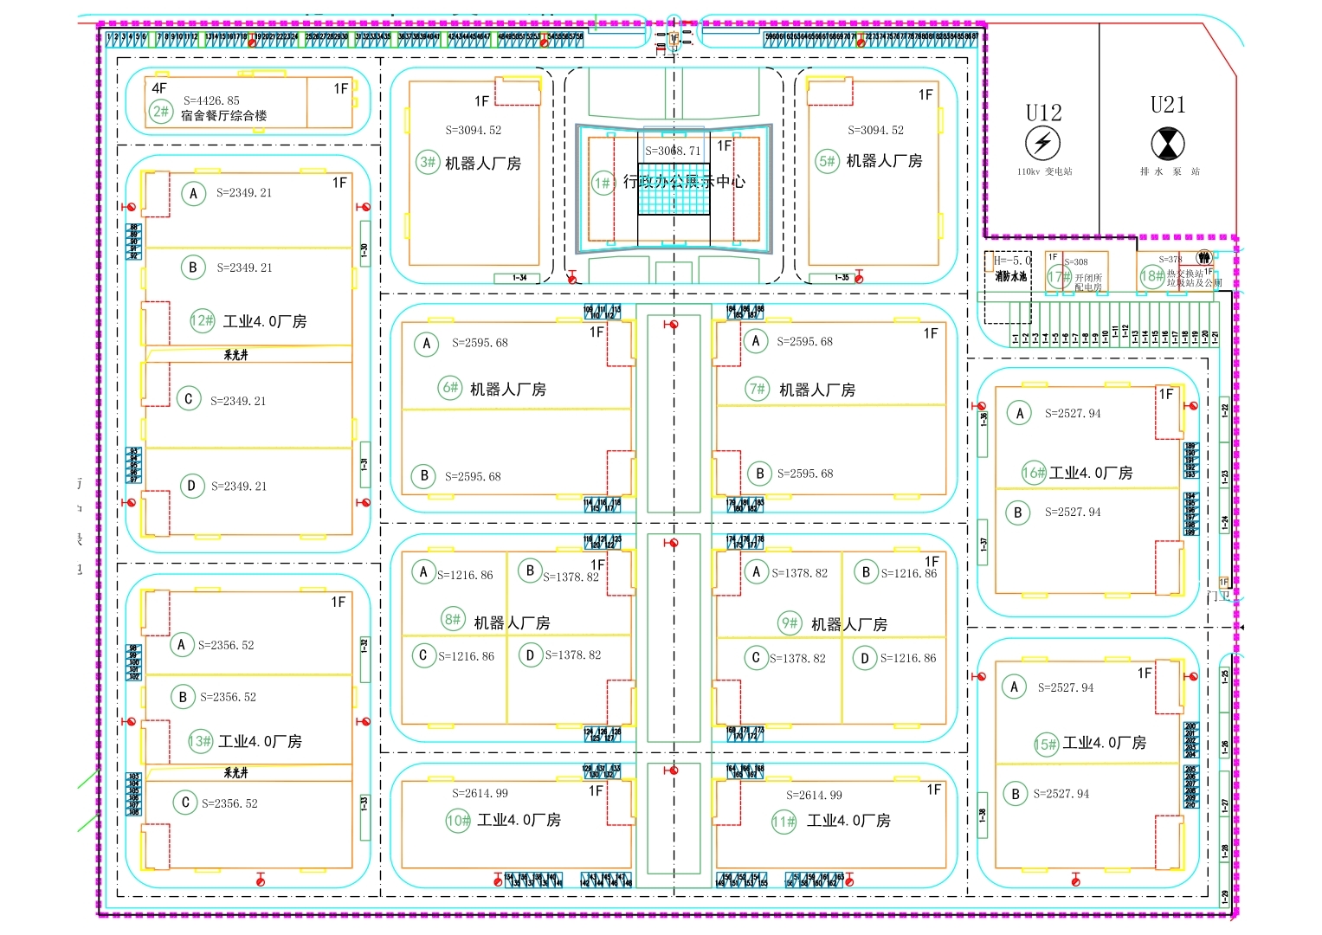Pick the circled 5# robot factory marker
The width and height of the screenshot is (1322, 935).
tap(828, 161)
